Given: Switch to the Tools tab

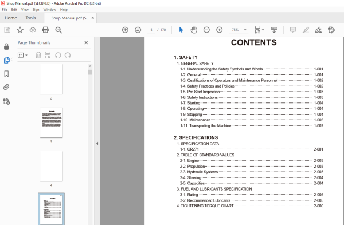Looking at the screenshot, I should tap(30, 18).
